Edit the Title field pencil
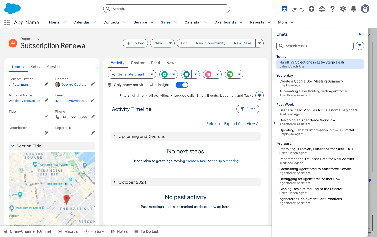The image size is (377, 237). (47, 117)
